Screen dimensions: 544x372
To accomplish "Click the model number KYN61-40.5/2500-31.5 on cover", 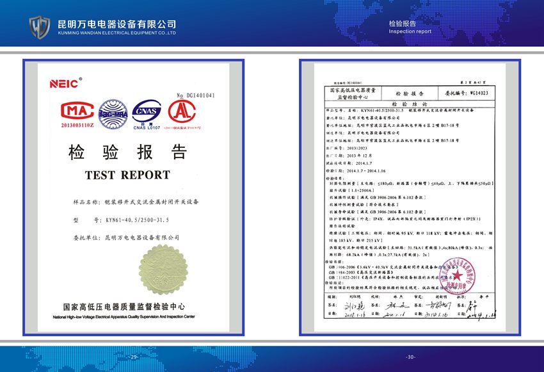I will (x=136, y=220).
